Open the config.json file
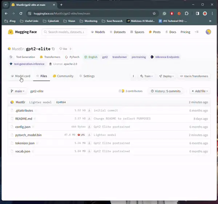This screenshot has height=204, width=218. click(x=23, y=127)
